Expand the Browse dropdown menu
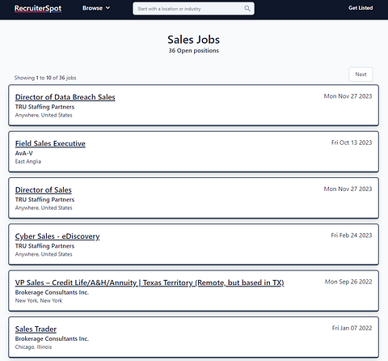The height and width of the screenshot is (361, 388). pyautogui.click(x=96, y=8)
